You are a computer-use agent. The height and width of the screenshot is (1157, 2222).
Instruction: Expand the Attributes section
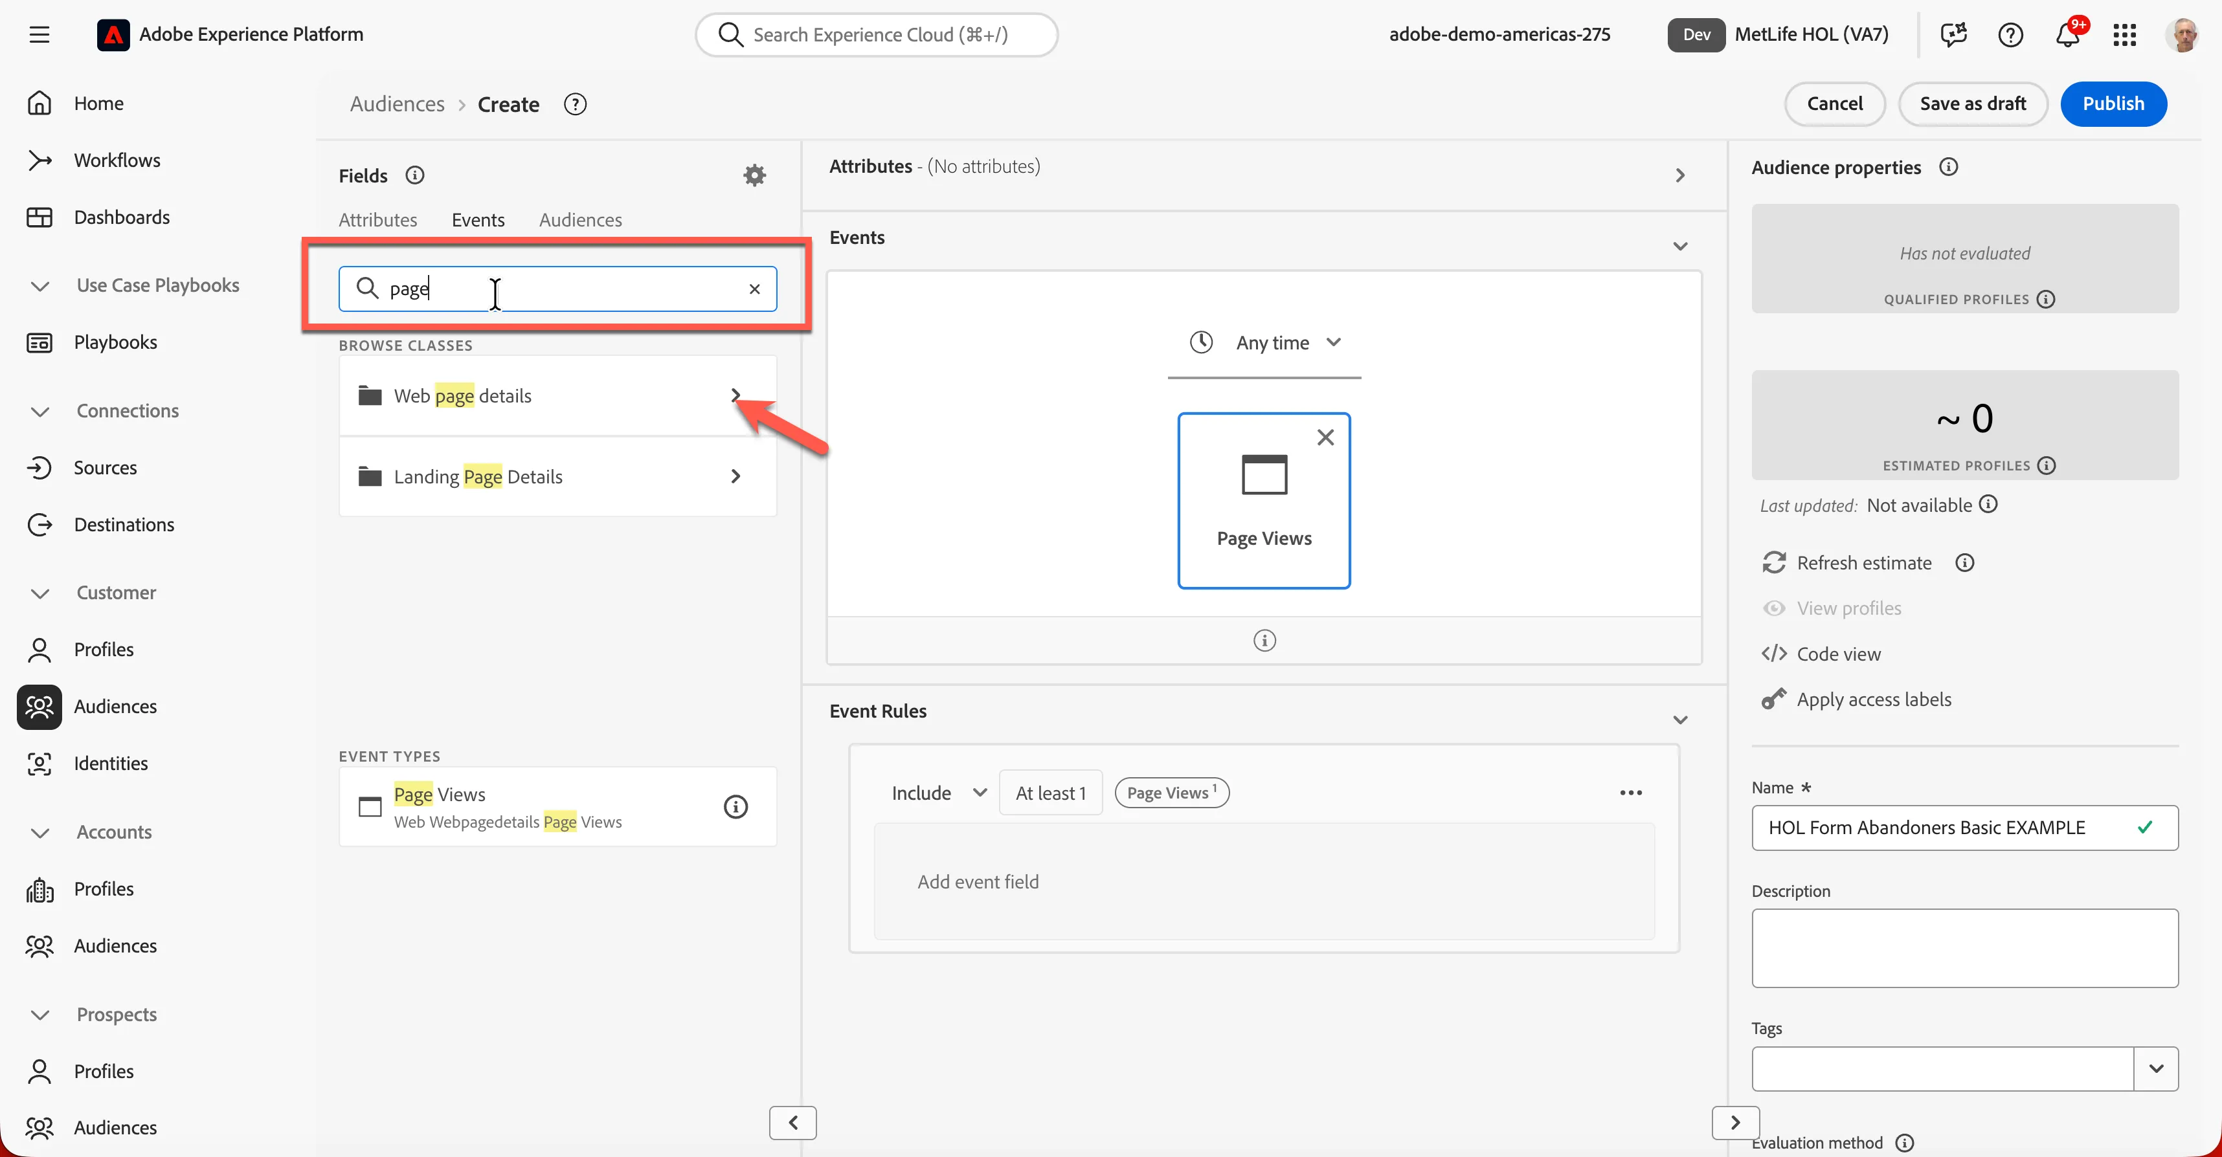coord(1679,175)
